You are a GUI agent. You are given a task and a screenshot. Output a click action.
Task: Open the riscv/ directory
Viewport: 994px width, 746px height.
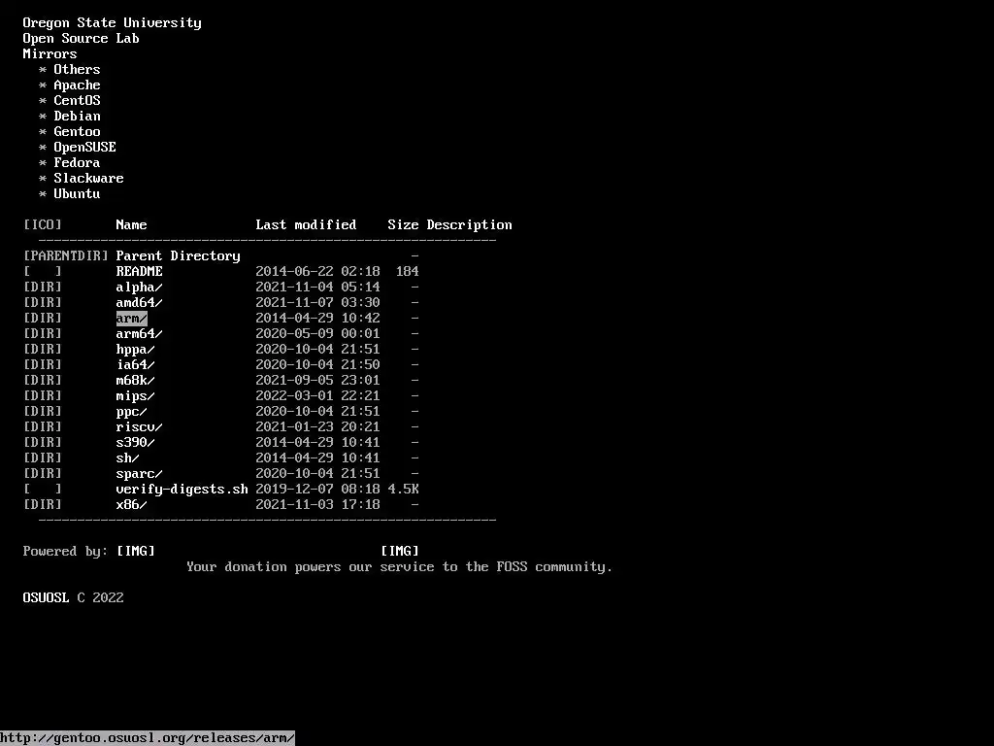pos(139,427)
